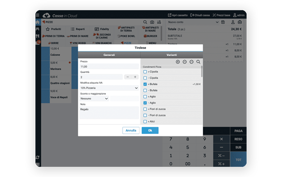282x177 pixels.
Task: Open the Nuovo conto dropdown
Action: tap(193, 22)
